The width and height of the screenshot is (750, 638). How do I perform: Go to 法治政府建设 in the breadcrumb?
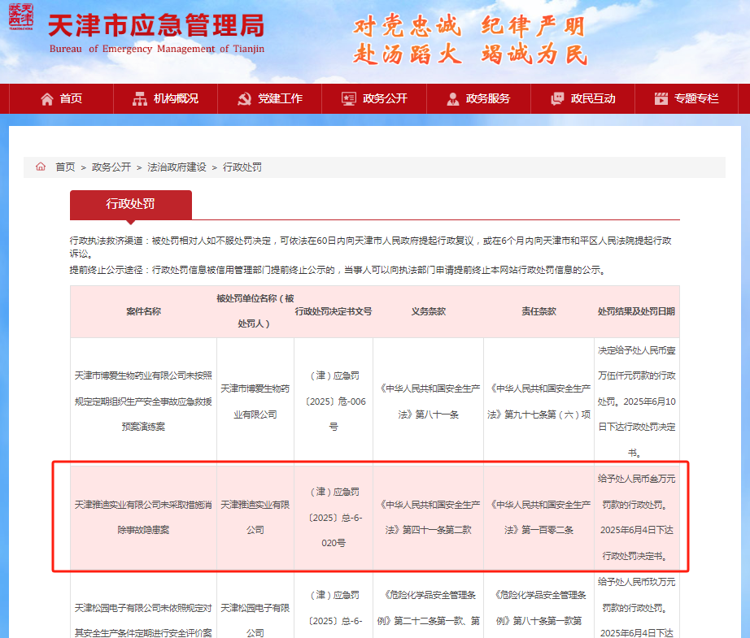click(177, 167)
